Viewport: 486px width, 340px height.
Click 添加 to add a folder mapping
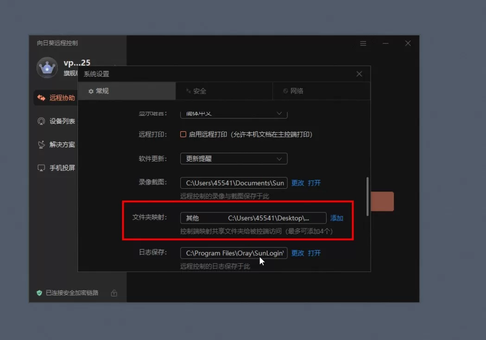(x=337, y=218)
